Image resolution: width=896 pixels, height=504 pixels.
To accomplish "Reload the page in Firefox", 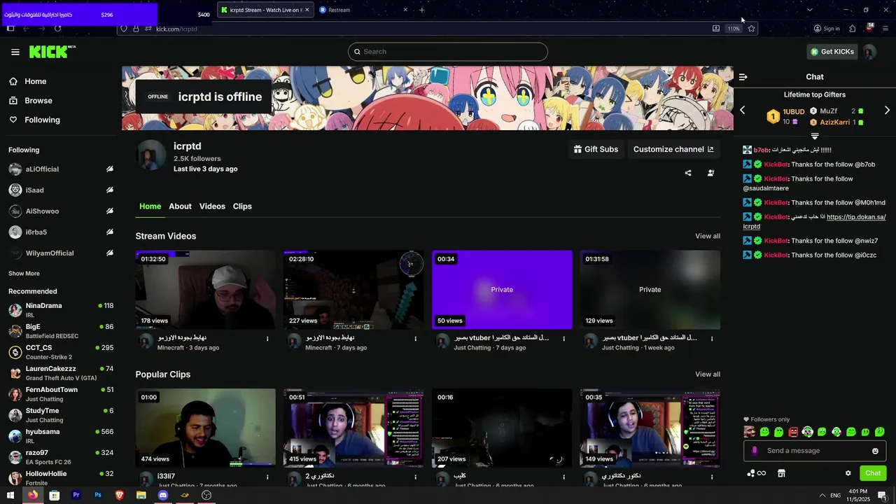I will point(57,29).
